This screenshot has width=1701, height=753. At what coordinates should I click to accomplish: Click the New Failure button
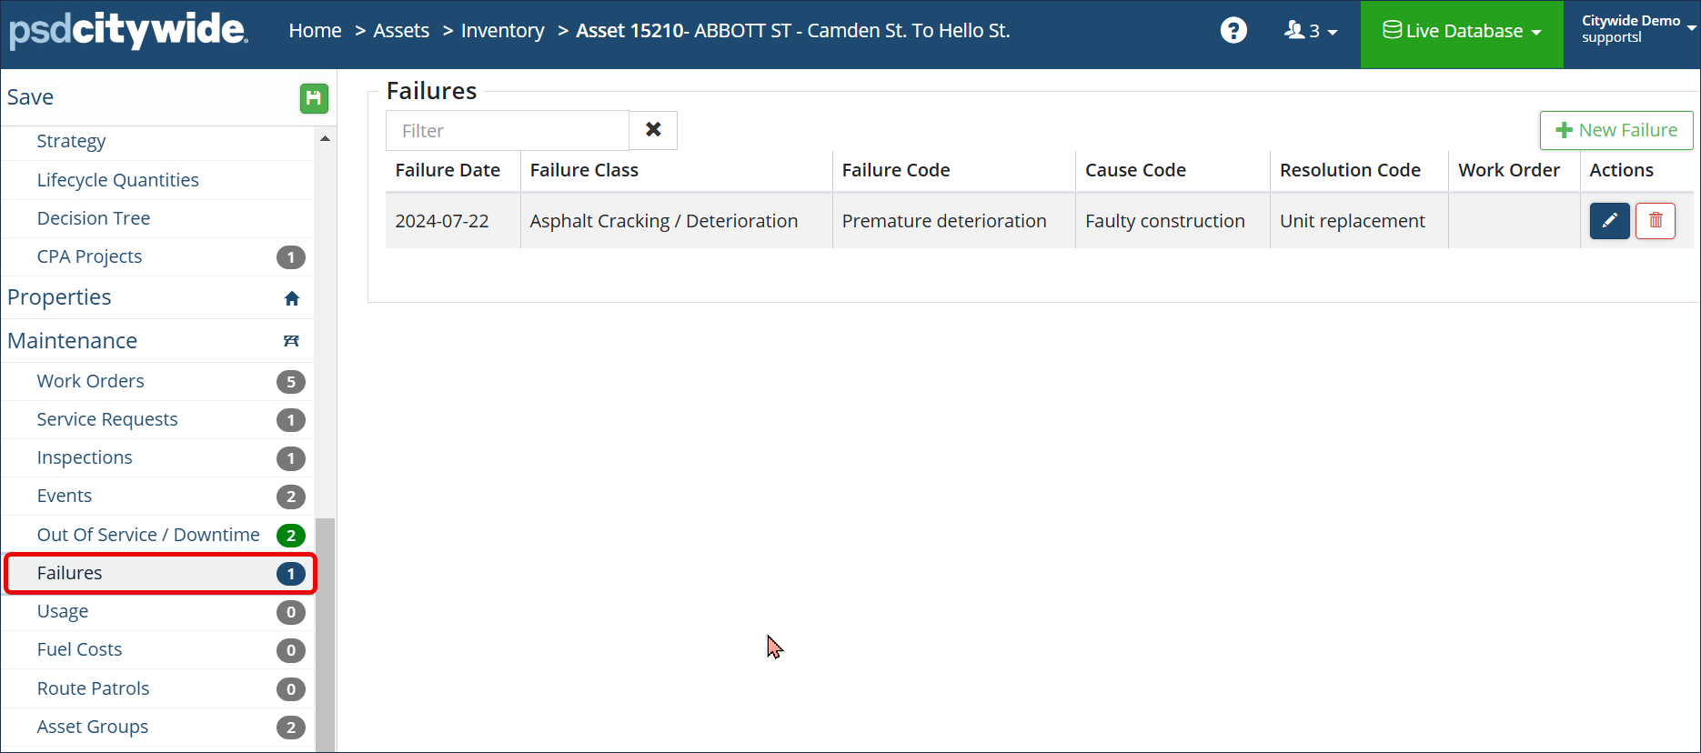pyautogui.click(x=1616, y=130)
